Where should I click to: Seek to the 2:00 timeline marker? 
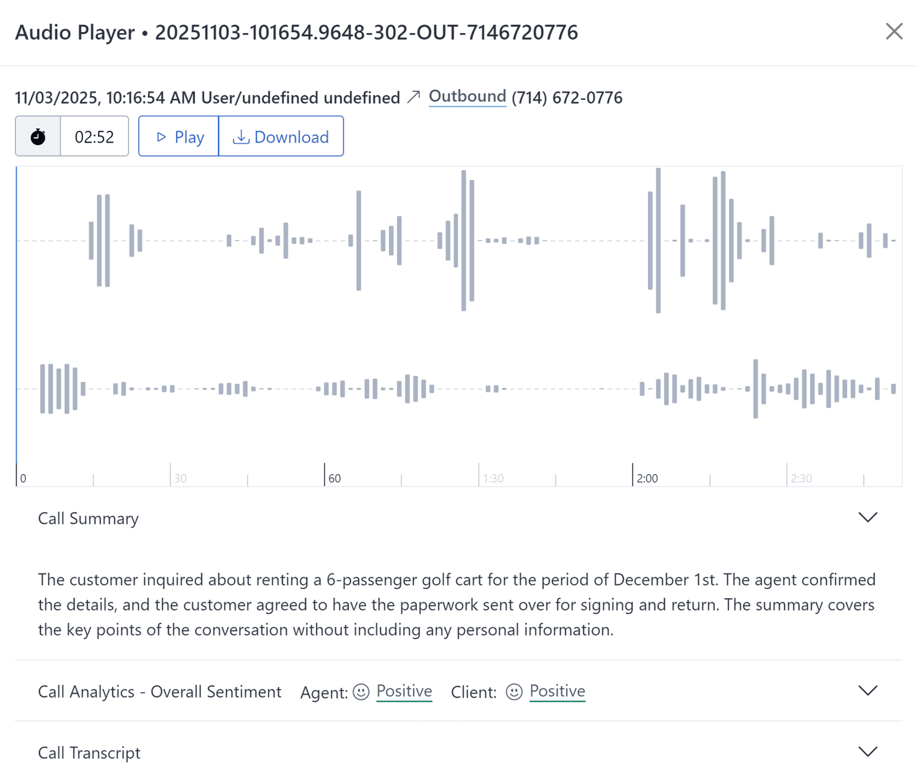[633, 475]
